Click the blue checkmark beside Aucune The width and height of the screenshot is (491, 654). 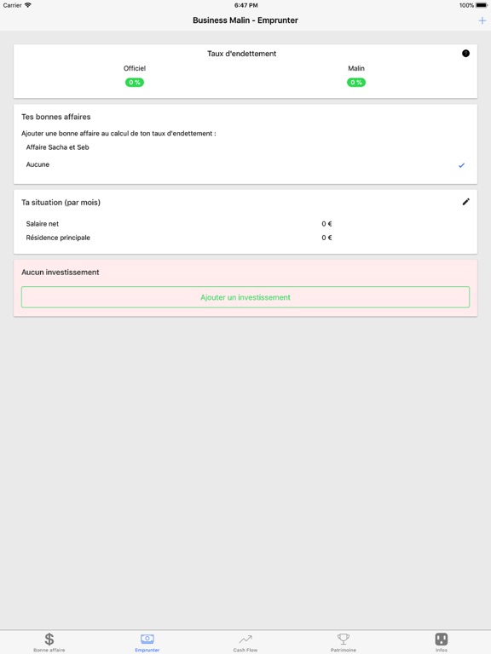pos(461,165)
